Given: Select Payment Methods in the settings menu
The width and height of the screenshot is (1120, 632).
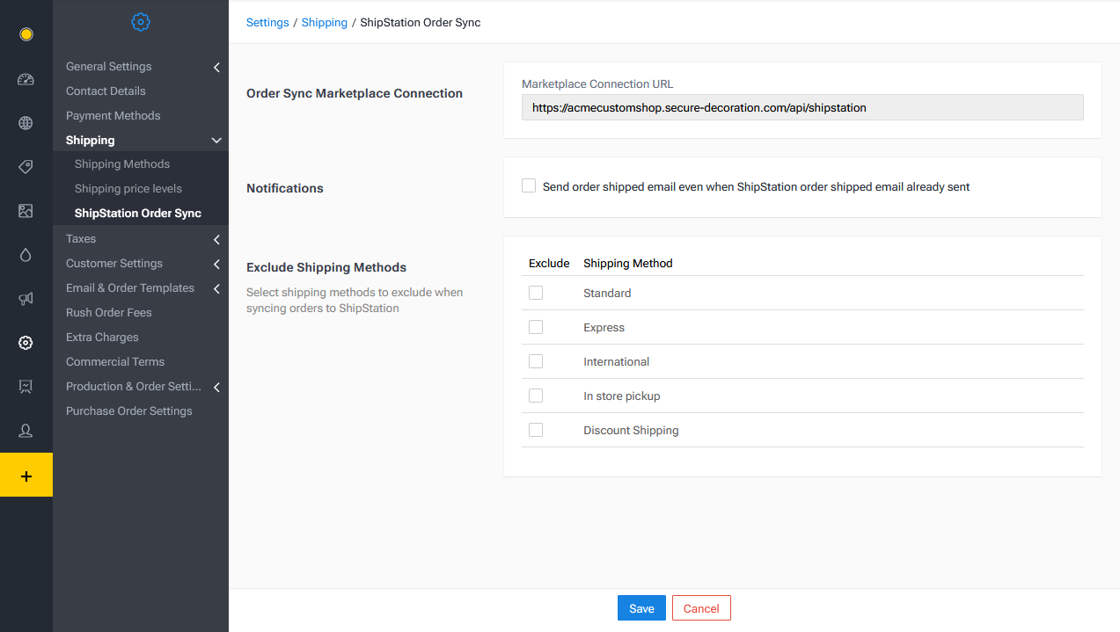Looking at the screenshot, I should (x=113, y=115).
